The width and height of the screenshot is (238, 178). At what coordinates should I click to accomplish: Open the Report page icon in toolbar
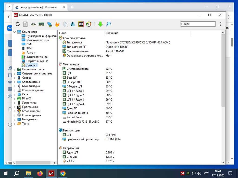pos(26,24)
